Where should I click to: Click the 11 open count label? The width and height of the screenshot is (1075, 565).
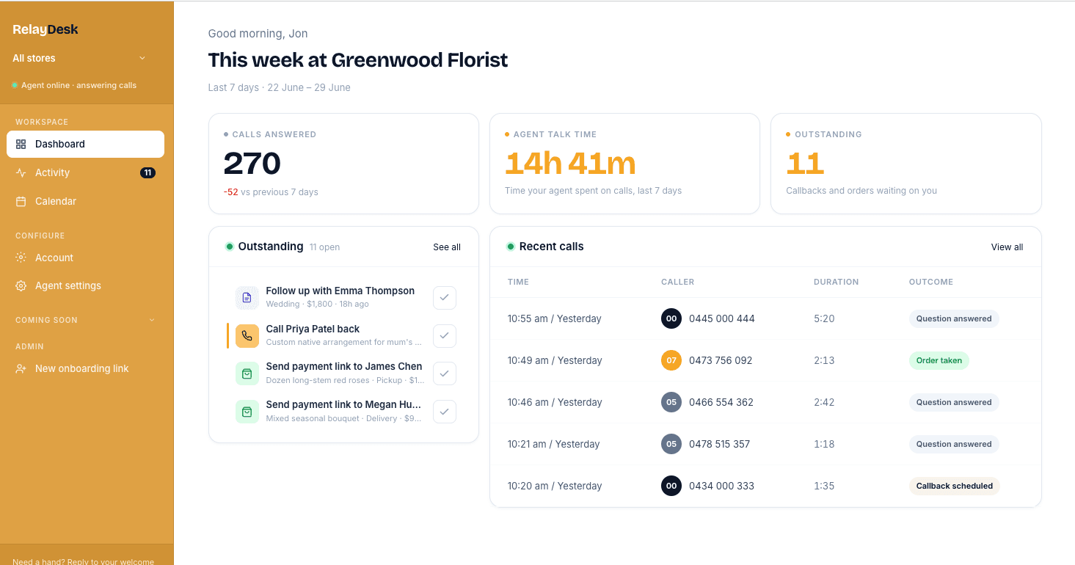click(x=324, y=247)
